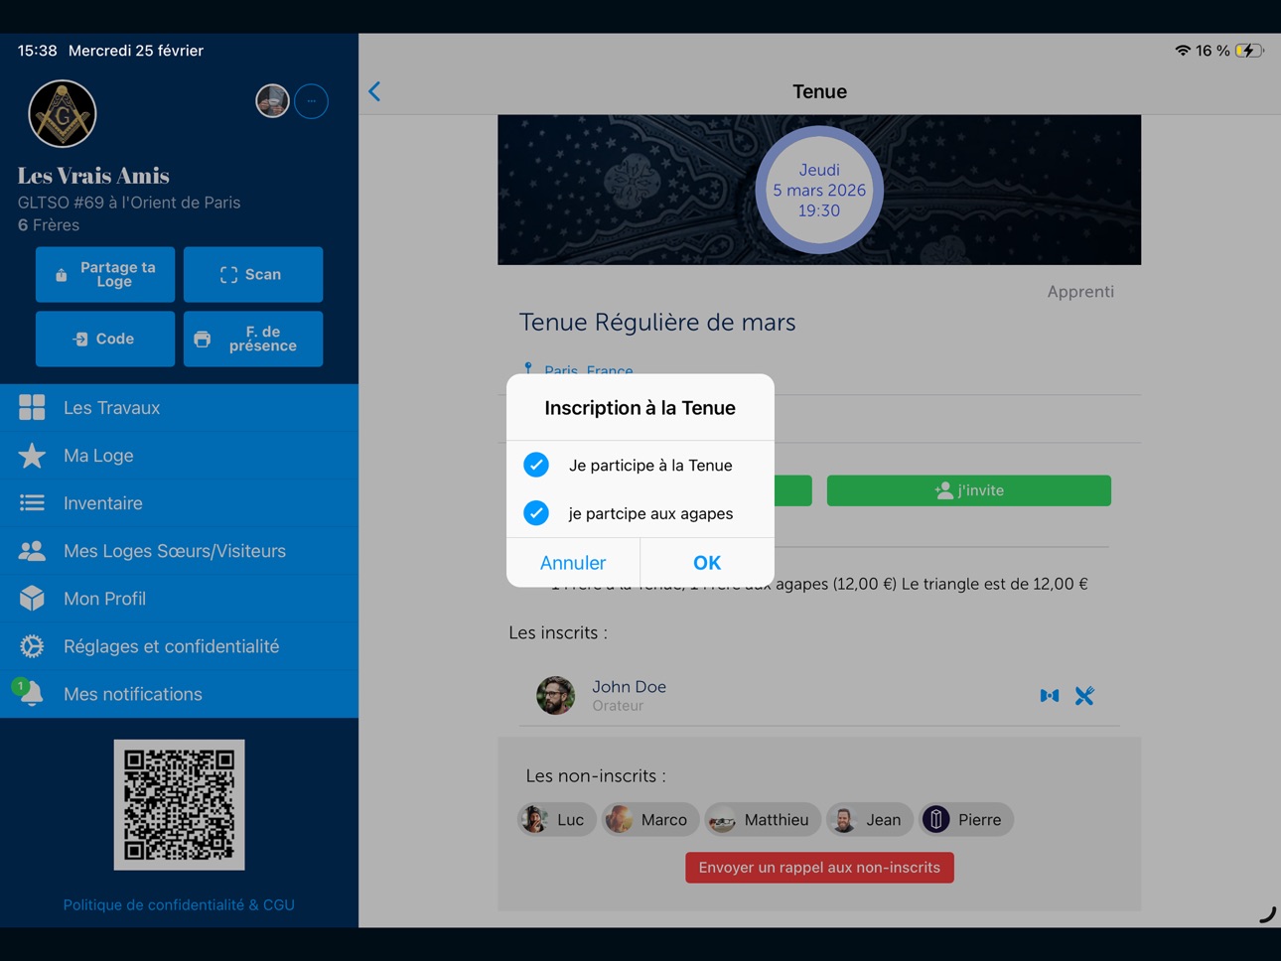Click the Mon Profil cube icon
Viewport: 1281px width, 961px height.
tap(32, 599)
